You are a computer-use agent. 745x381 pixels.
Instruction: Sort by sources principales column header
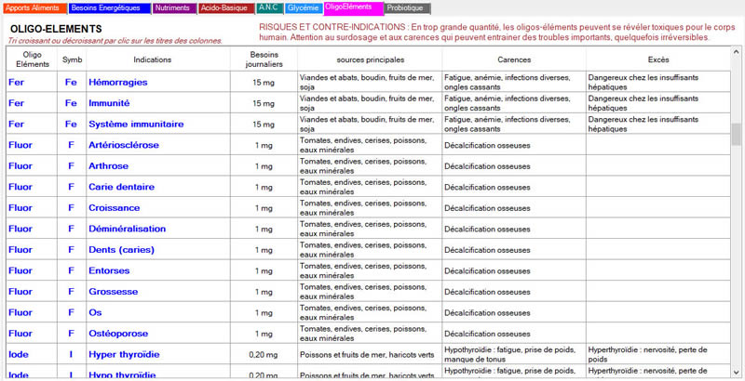tap(370, 59)
